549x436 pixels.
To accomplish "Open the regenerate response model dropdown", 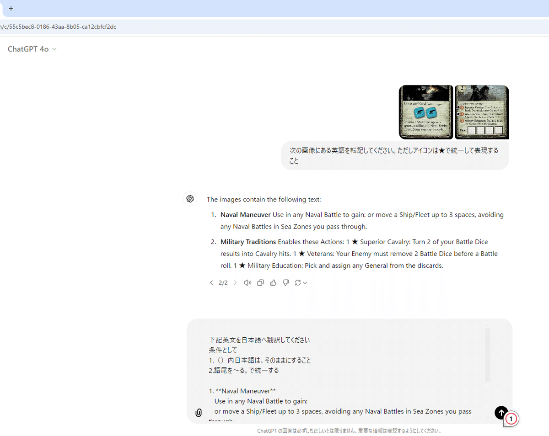I will 301,283.
